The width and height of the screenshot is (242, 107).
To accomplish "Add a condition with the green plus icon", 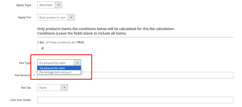I will point(43,48).
